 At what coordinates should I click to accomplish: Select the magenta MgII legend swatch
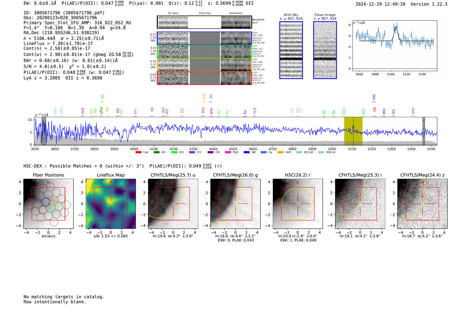[228, 152]
